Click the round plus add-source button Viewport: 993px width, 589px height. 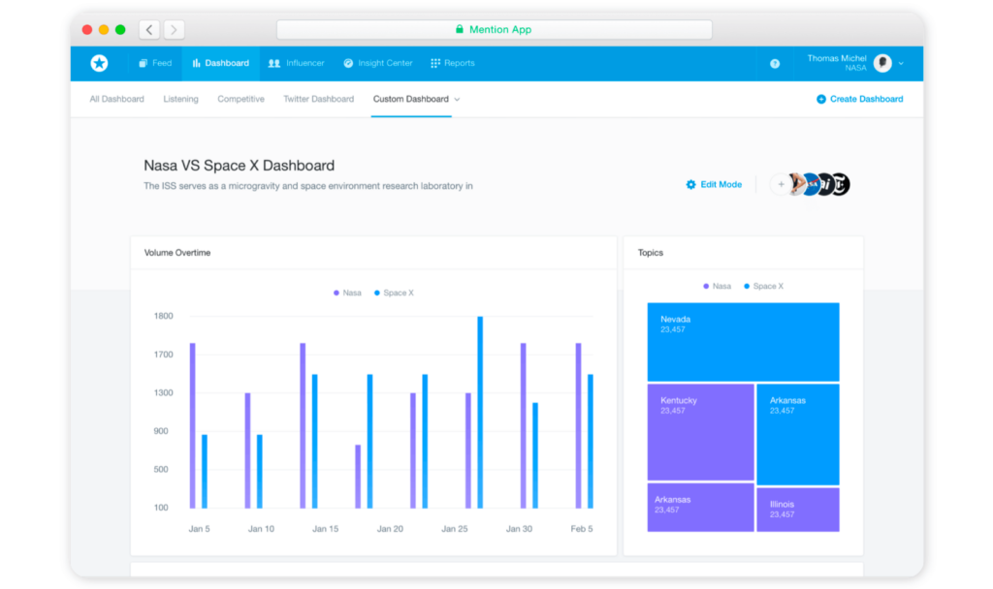[x=781, y=184]
